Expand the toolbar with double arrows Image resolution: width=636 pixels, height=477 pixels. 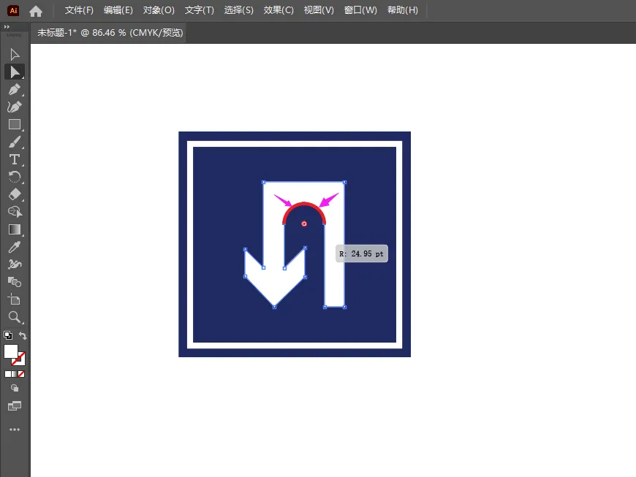click(7, 27)
